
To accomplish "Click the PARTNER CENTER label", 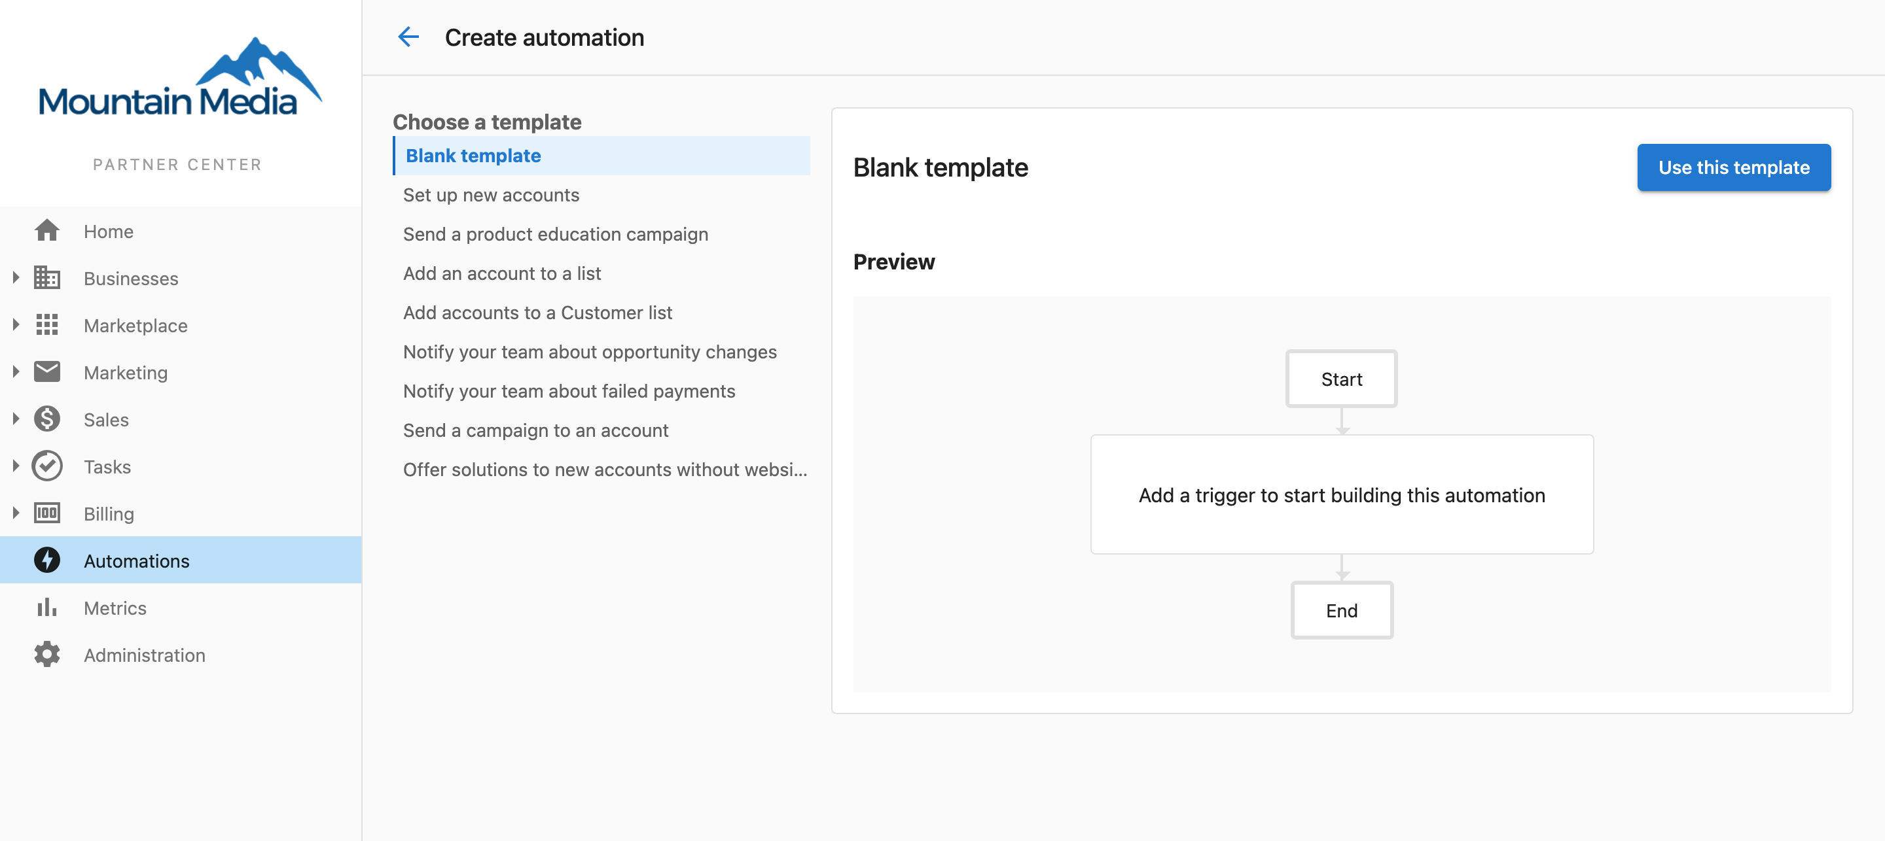I will click(x=177, y=165).
